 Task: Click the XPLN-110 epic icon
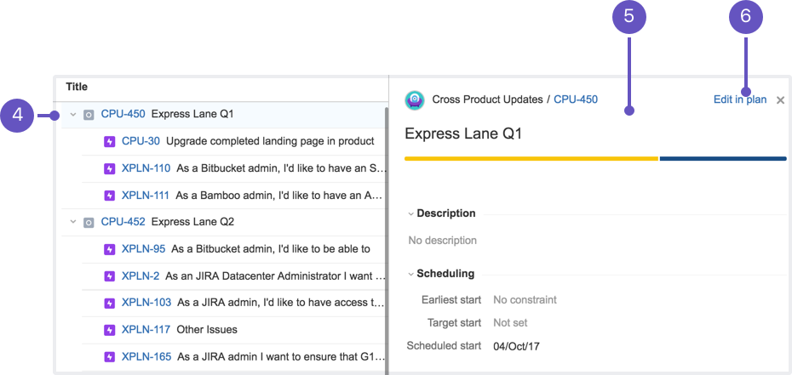coord(109,168)
